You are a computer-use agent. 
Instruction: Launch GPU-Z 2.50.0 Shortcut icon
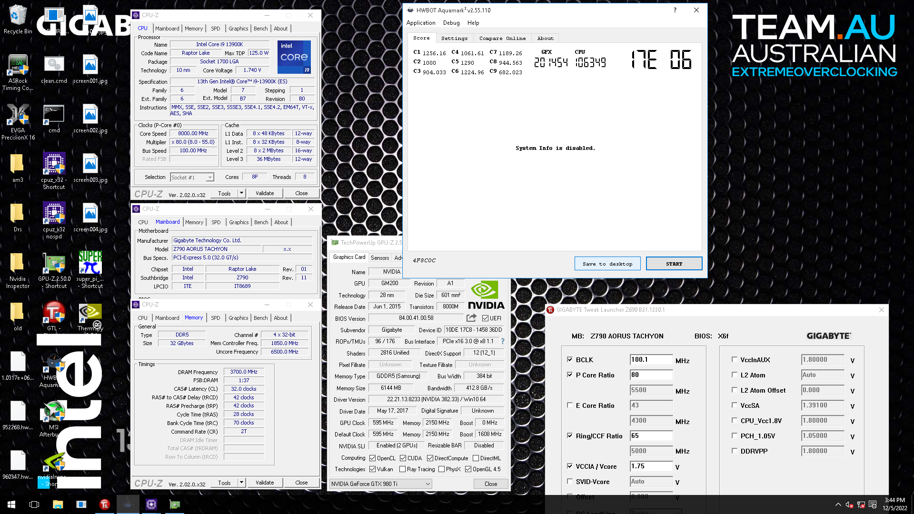(x=54, y=270)
